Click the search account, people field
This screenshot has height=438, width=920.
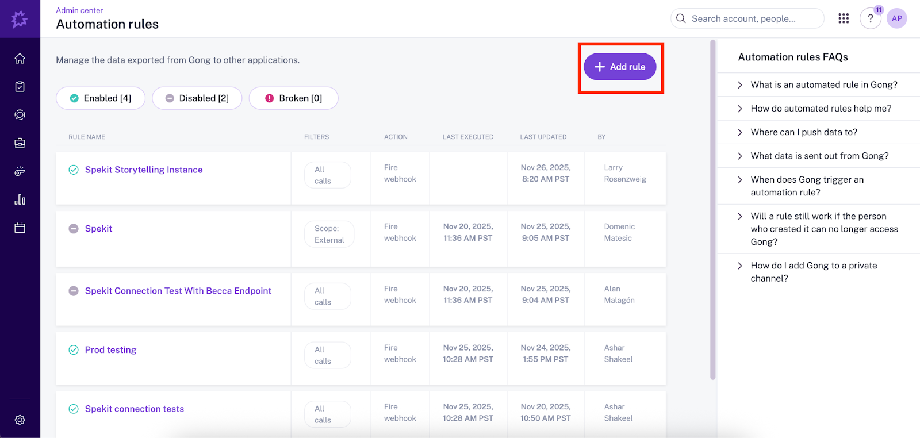point(747,18)
